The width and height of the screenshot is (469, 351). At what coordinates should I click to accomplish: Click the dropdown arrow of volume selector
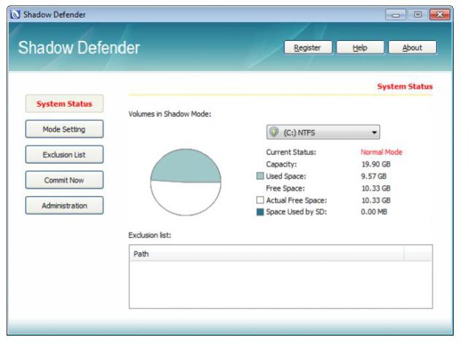click(375, 133)
